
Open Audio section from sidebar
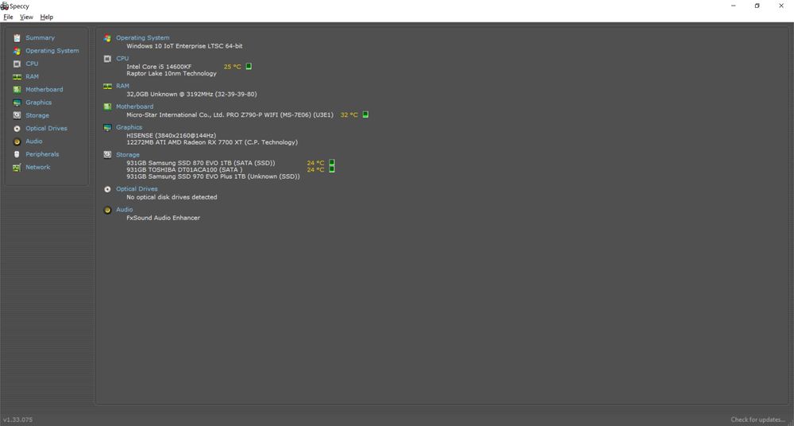[x=34, y=141]
